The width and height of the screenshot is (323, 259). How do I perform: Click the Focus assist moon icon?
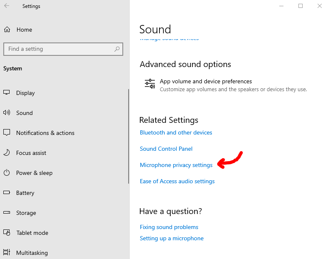pos(7,153)
